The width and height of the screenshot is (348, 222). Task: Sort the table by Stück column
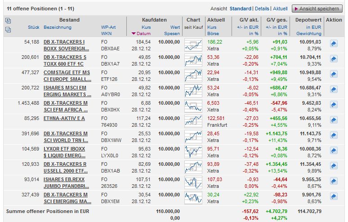(x=33, y=27)
